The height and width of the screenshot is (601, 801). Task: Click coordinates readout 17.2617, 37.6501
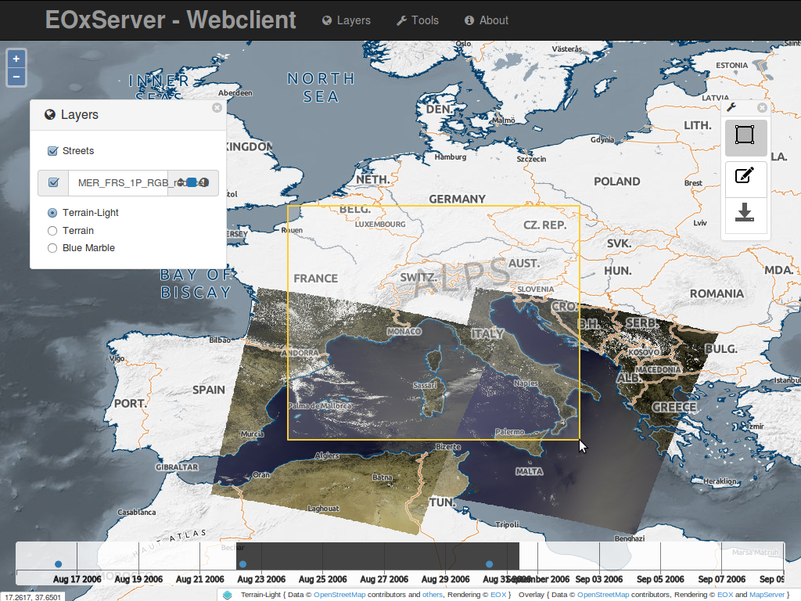click(33, 597)
